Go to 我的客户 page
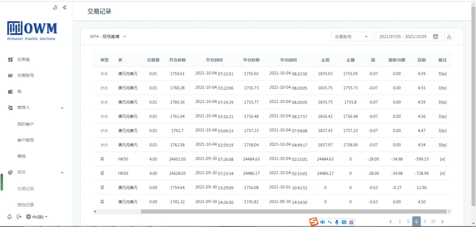 click(x=25, y=124)
